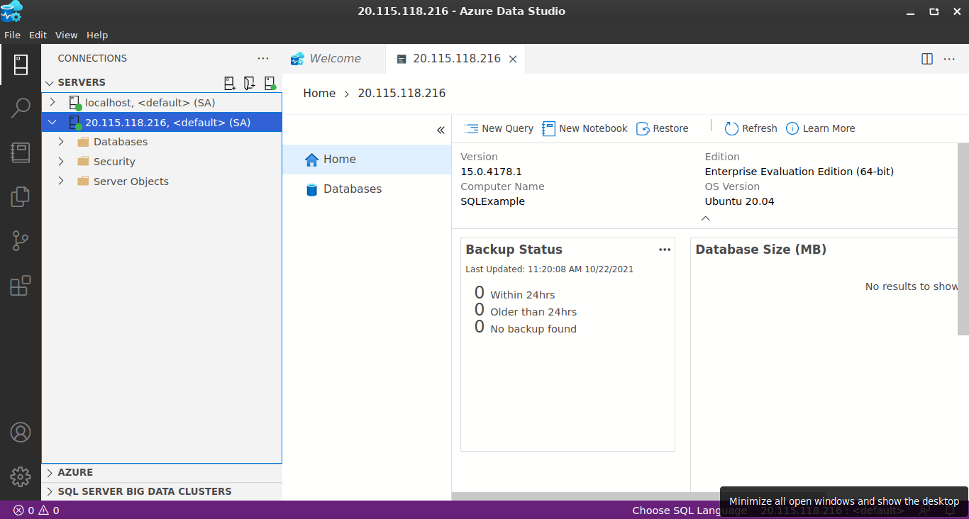This screenshot has width=969, height=519.
Task: Expand the localhost server node
Action: tap(52, 102)
